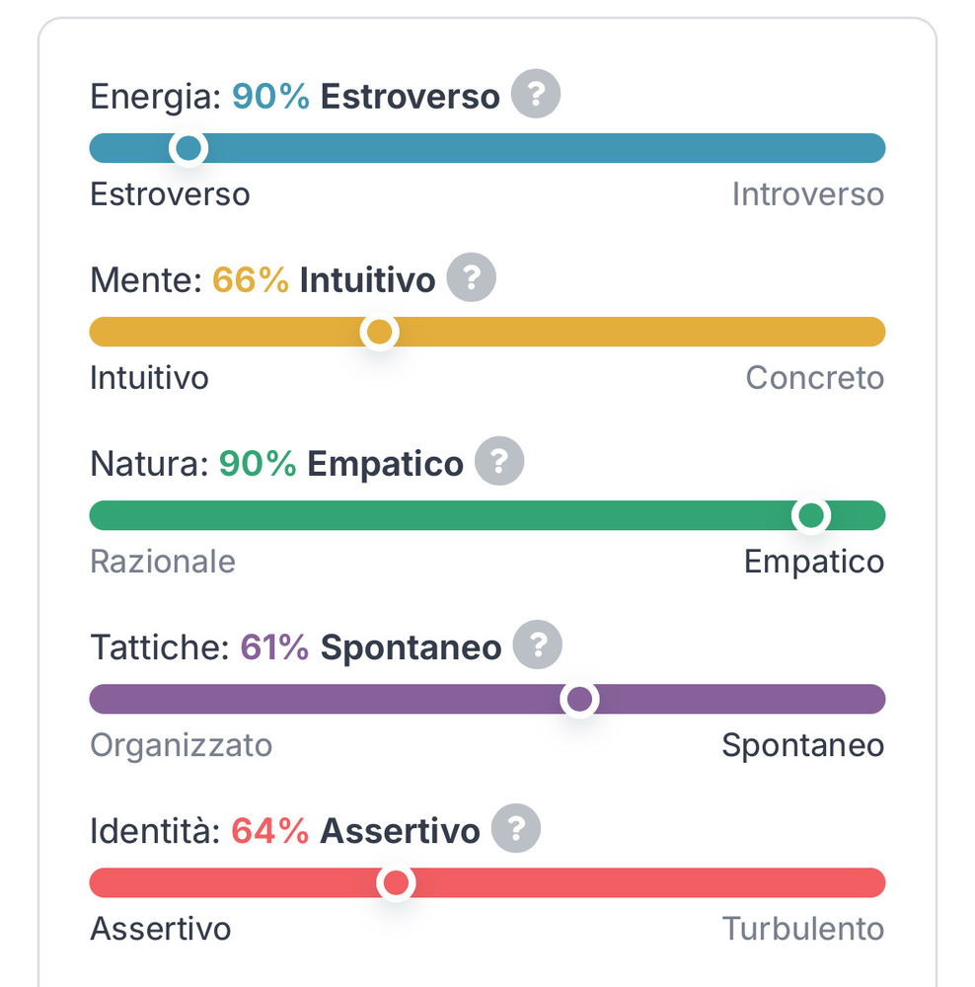Click the 61% Spontaneo heading text

click(371, 647)
